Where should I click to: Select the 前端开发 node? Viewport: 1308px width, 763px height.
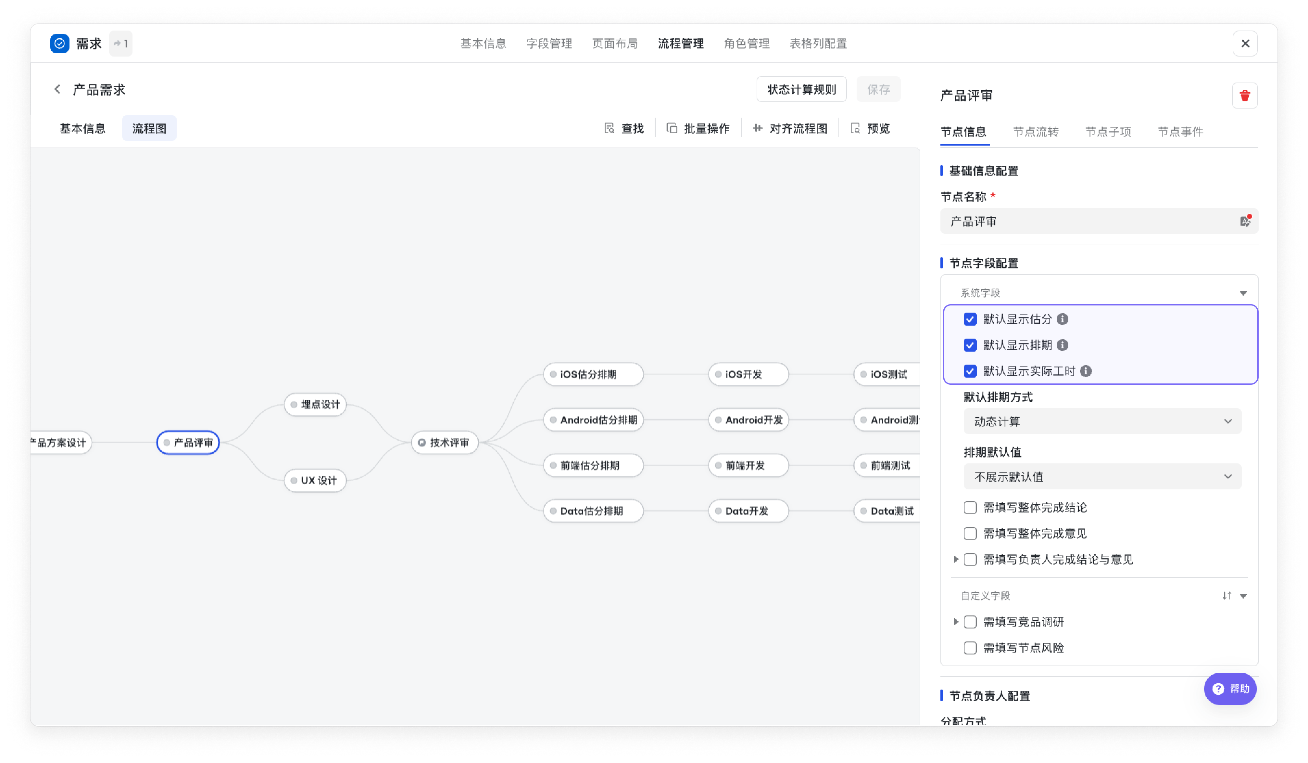tap(748, 465)
